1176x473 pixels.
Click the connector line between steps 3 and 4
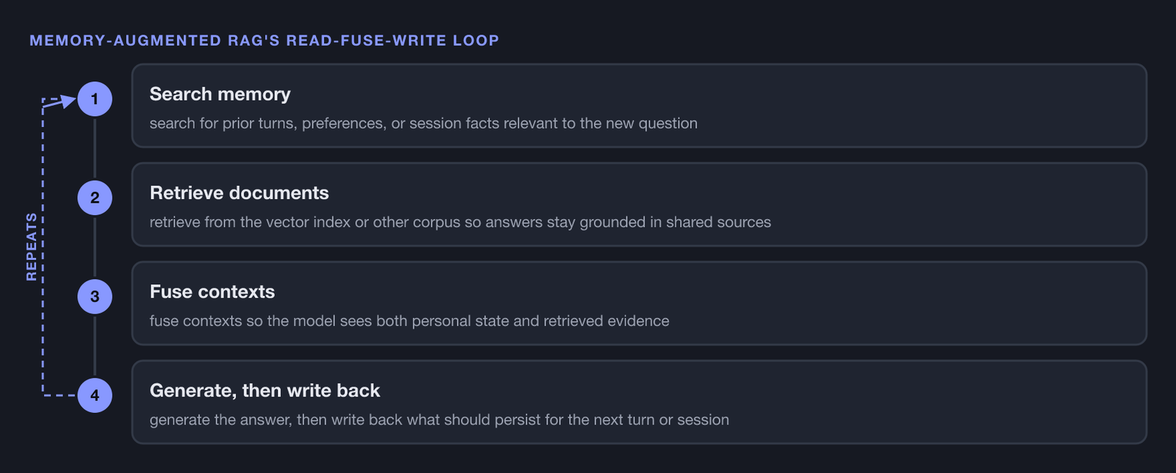point(95,346)
